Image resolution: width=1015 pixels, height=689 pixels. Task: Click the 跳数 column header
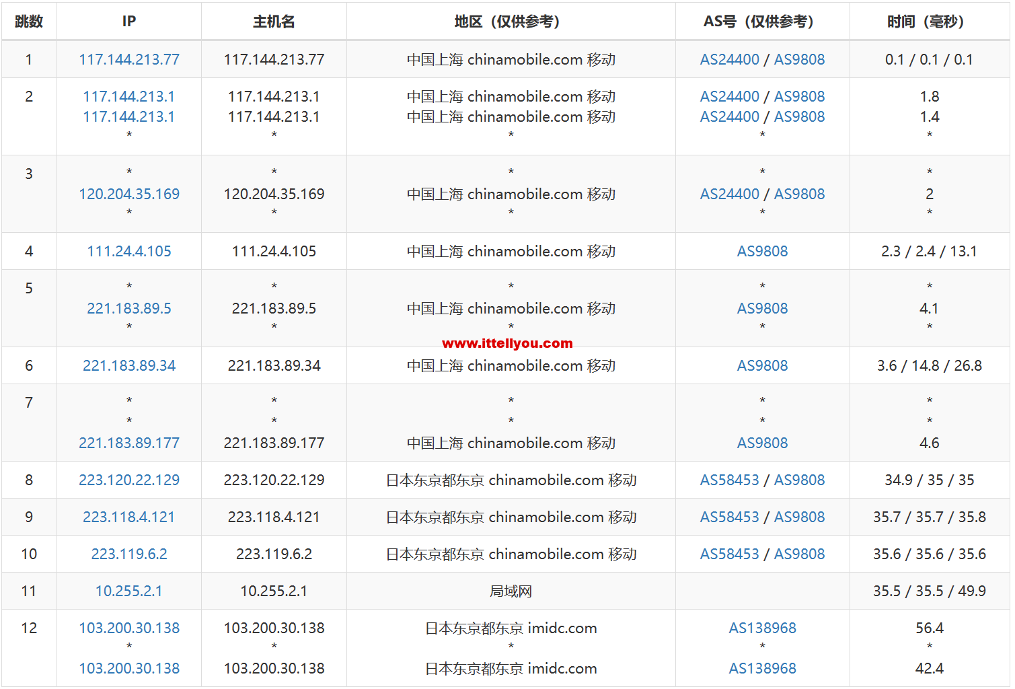pyautogui.click(x=29, y=22)
